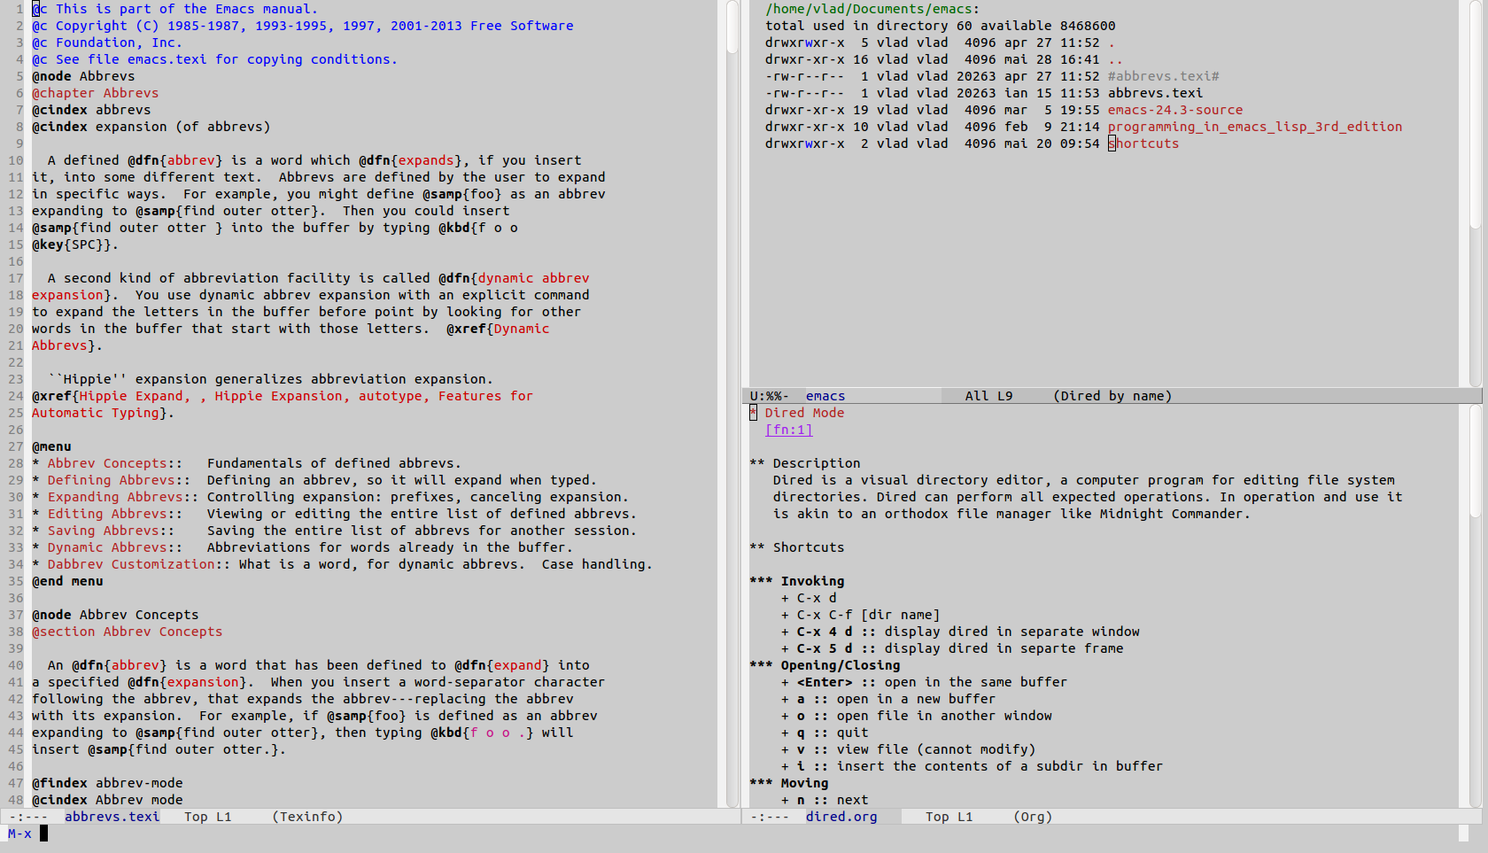This screenshot has height=853, width=1488.
Task: Click 'q :: quit' list item
Action: pyautogui.click(x=825, y=733)
